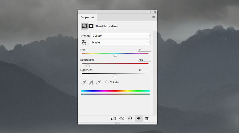Viewport: 239px width, 133px height.
Task: Select the Eyedropper tool
Action: [x=84, y=83]
